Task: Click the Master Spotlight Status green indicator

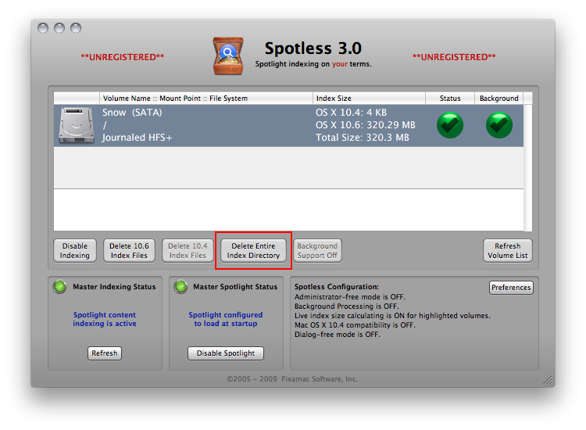Action: coord(180,287)
